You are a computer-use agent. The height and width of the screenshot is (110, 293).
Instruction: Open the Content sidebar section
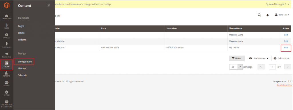click(x=7, y=64)
